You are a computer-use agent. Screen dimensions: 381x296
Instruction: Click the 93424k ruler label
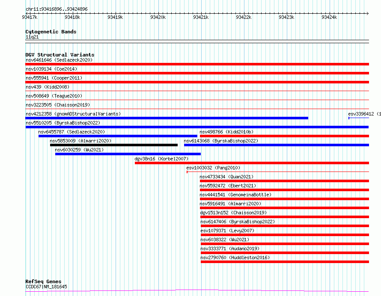[x=329, y=17]
